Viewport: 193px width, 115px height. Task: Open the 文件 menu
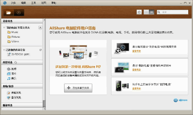point(13,3)
